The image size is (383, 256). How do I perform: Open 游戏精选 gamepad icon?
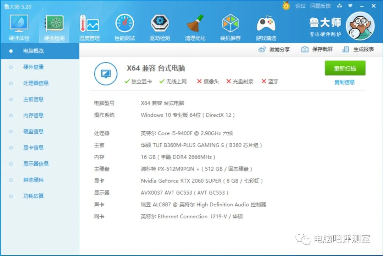(266, 27)
